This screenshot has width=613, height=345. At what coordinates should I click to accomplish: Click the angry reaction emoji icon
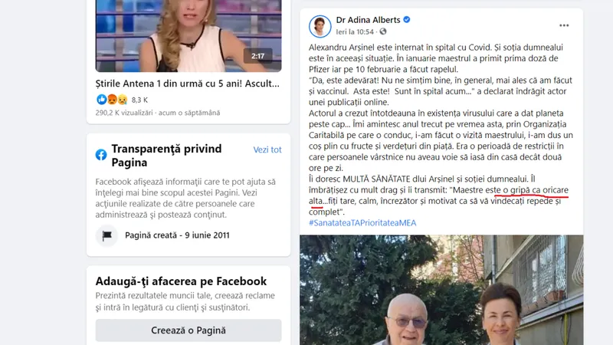[x=112, y=100]
